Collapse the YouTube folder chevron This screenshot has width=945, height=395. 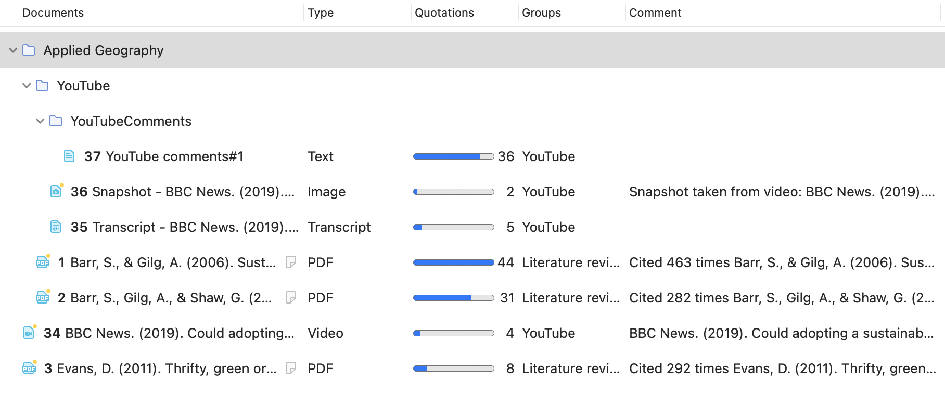[27, 86]
